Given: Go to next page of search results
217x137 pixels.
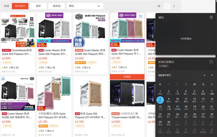Looking at the screenshot, I should tap(174, 6).
